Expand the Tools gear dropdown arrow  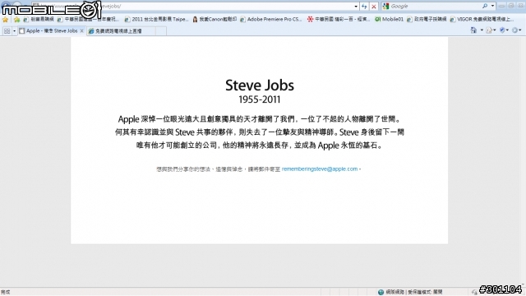pyautogui.click(x=520, y=30)
